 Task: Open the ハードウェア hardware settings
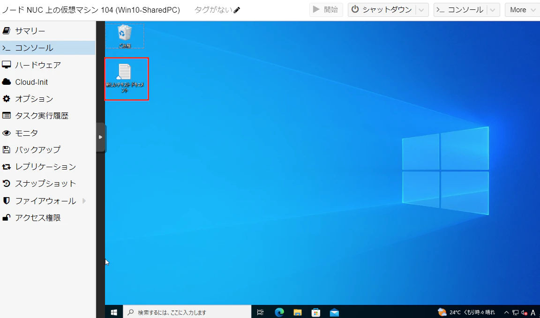click(x=47, y=65)
